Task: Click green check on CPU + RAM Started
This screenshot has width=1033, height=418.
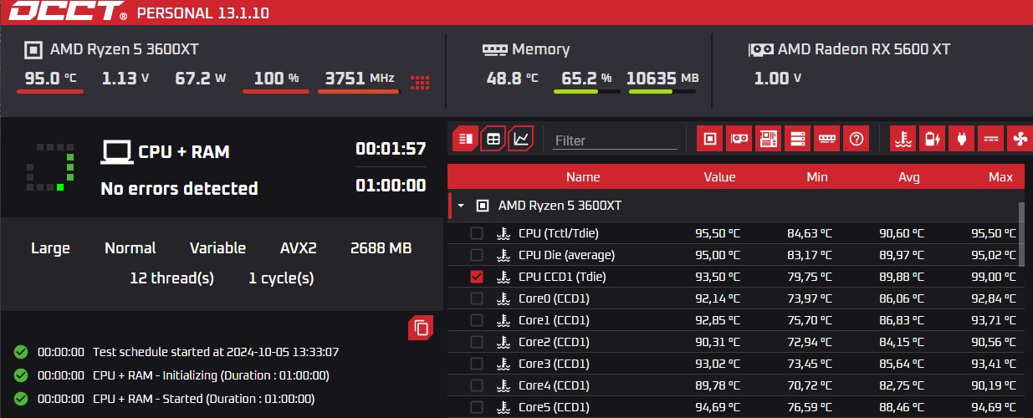Action: click(x=21, y=400)
